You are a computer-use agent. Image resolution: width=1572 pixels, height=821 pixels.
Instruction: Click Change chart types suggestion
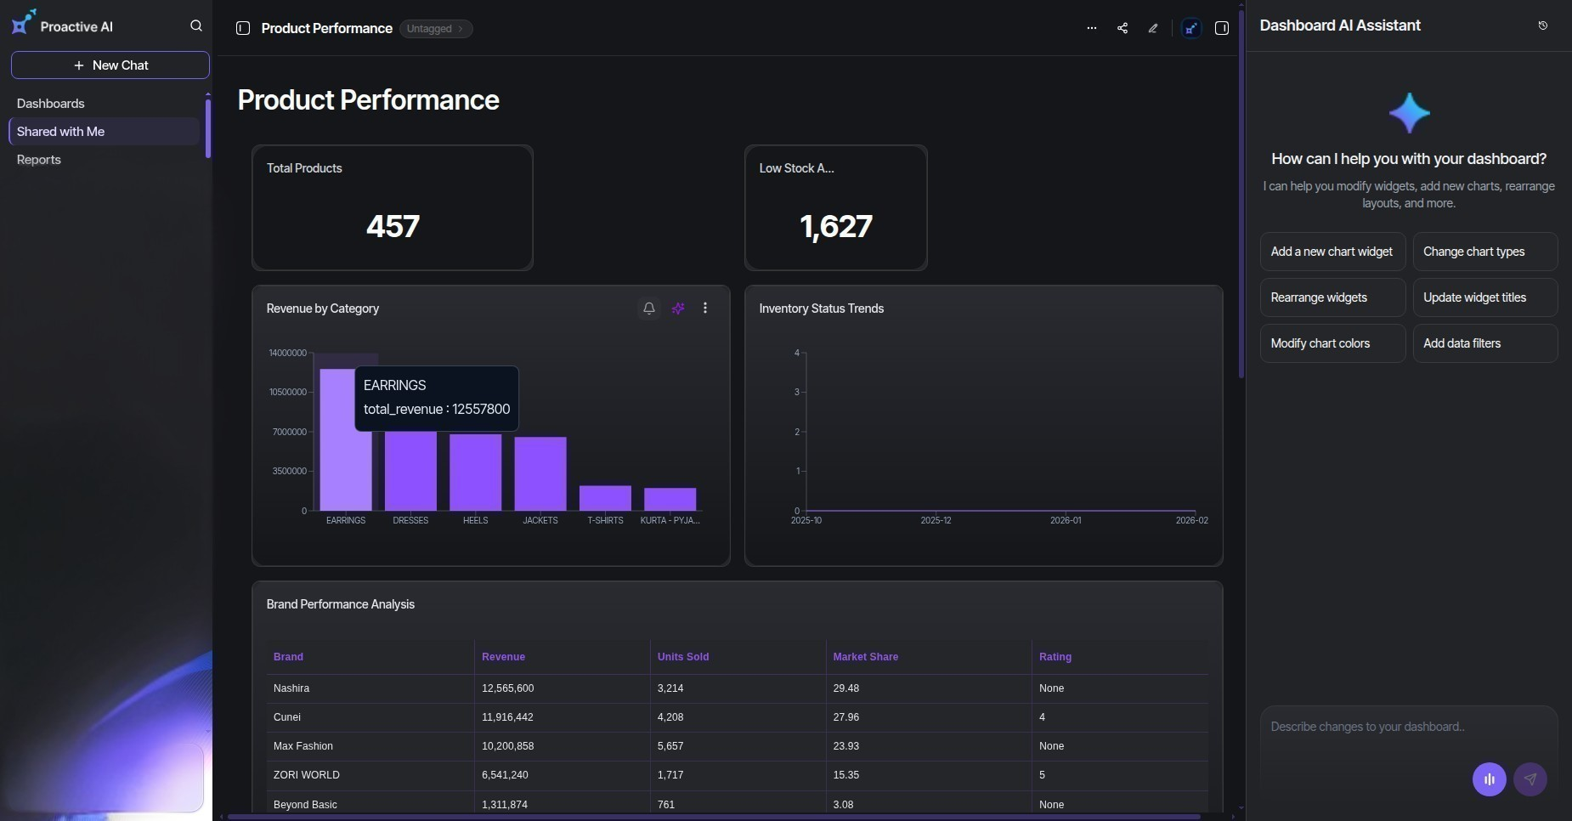(x=1485, y=252)
